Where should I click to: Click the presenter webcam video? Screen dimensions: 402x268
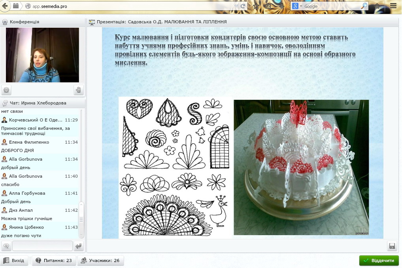[x=42, y=55]
